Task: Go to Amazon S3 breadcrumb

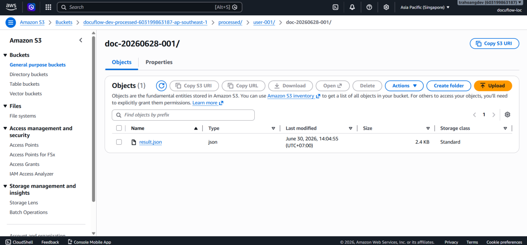Action: point(32,22)
